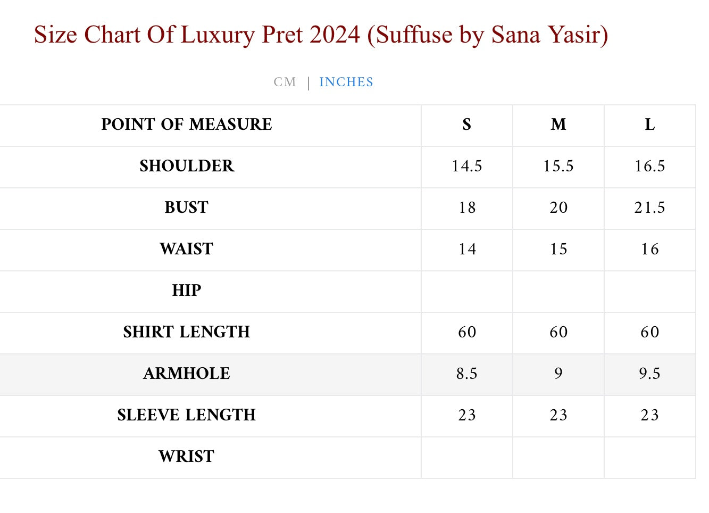The height and width of the screenshot is (513, 709).
Task: Select waist value 15 for size M
Action: click(x=558, y=249)
